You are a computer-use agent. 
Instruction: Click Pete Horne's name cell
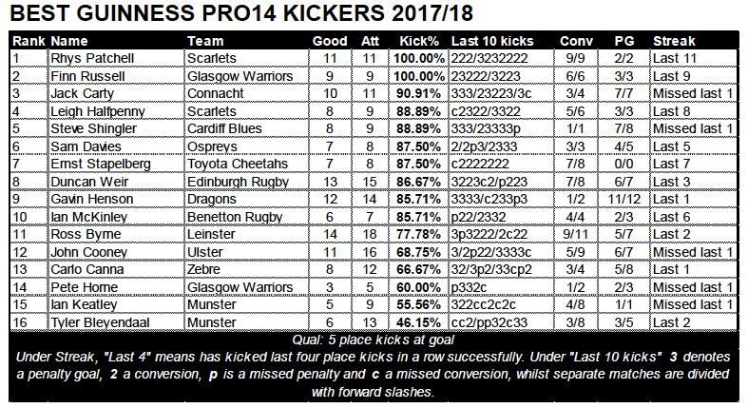coord(116,287)
